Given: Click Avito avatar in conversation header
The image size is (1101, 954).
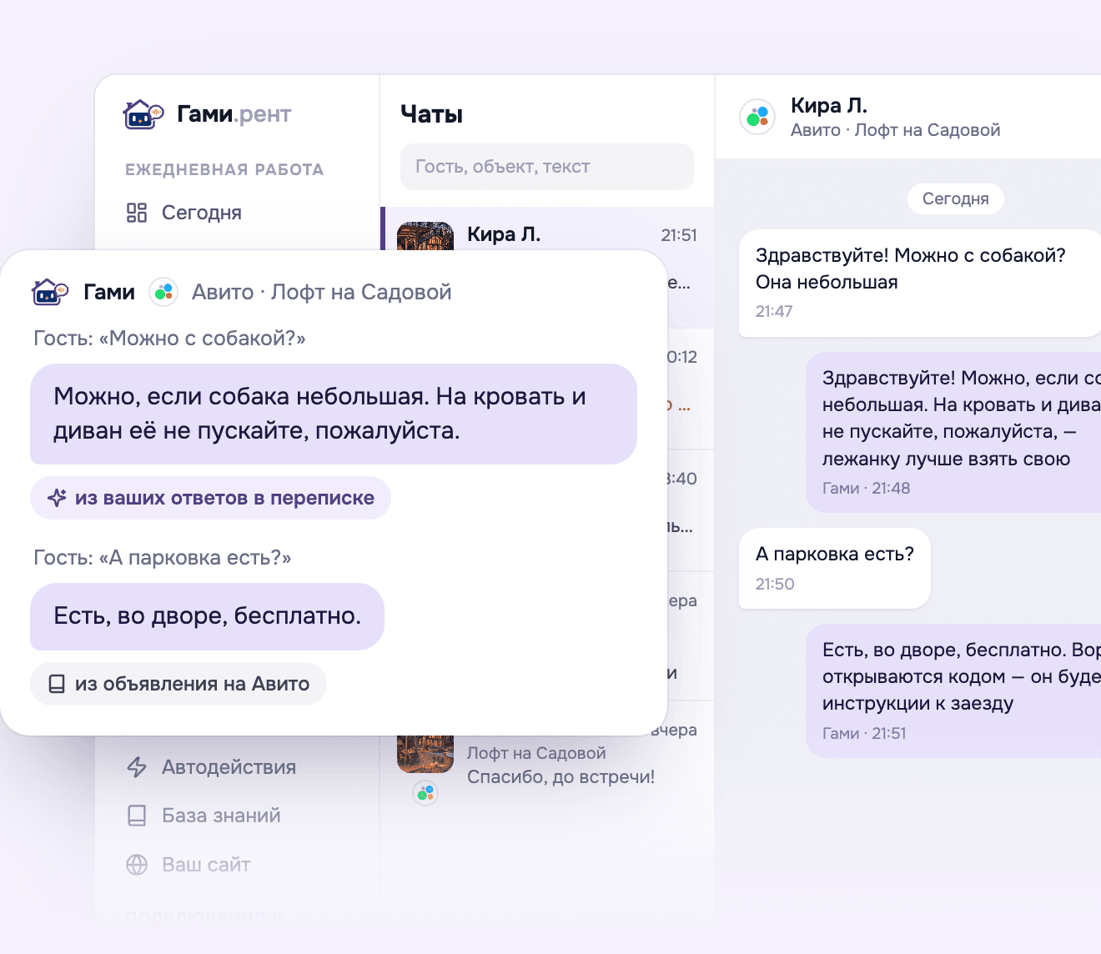Looking at the screenshot, I should pyautogui.click(x=757, y=117).
